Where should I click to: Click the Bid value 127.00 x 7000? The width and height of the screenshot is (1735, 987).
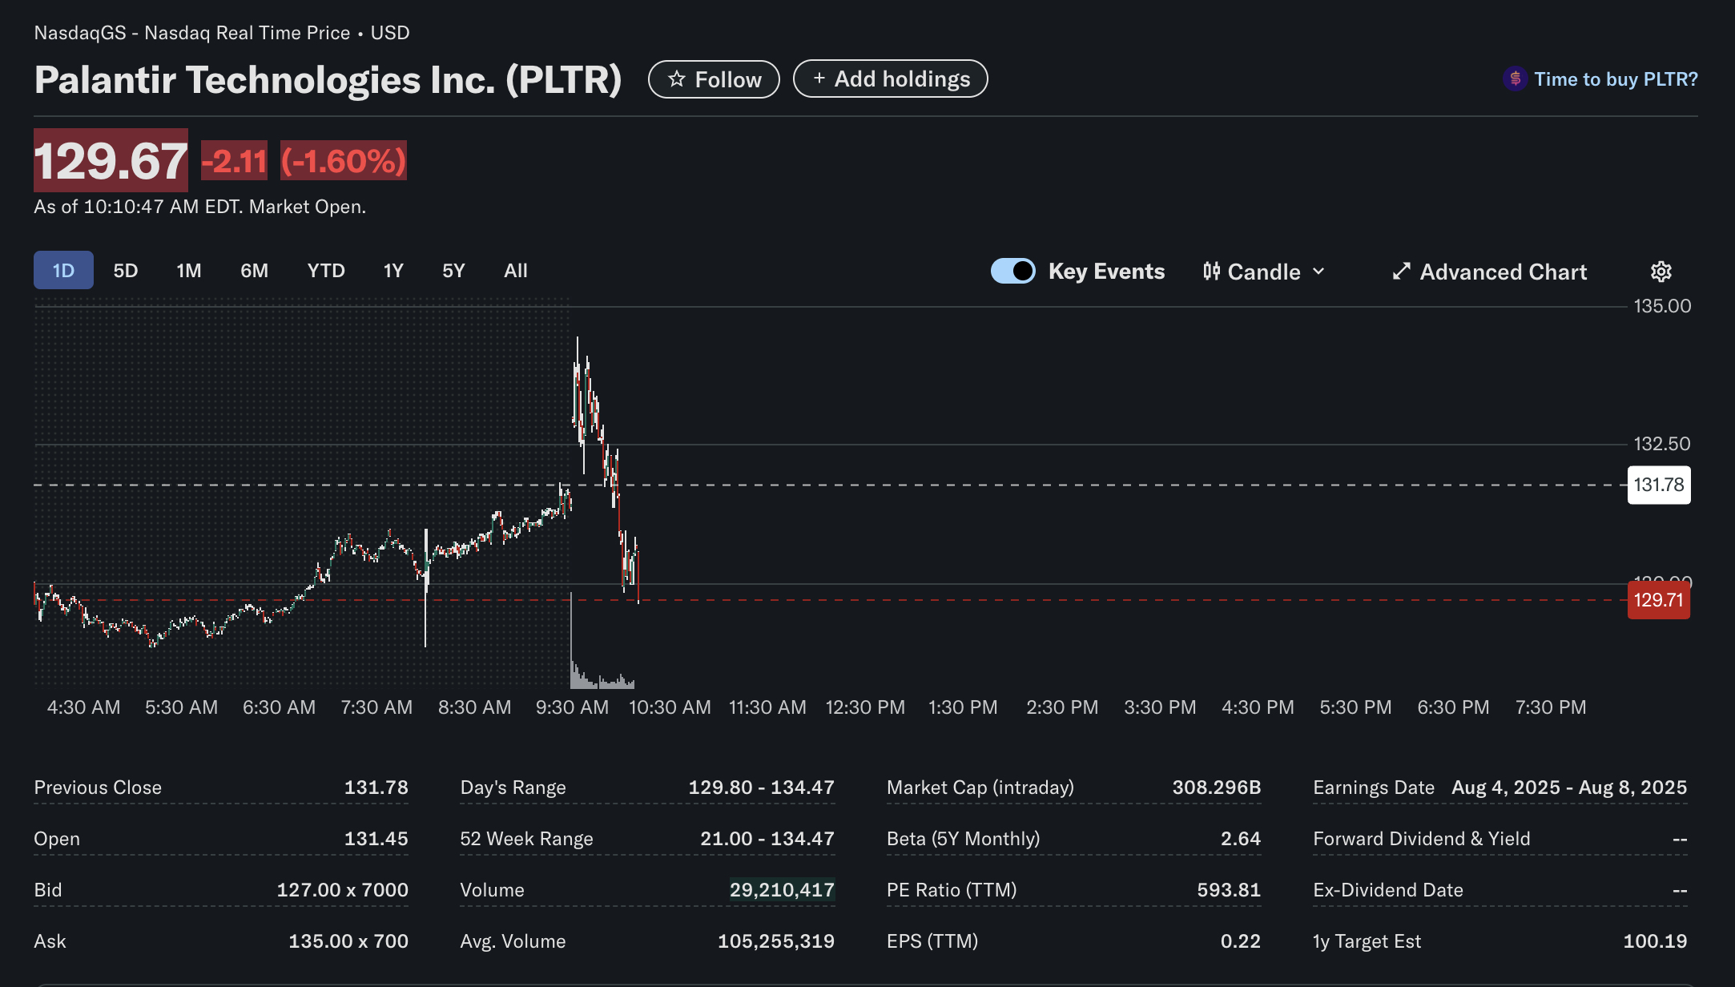click(x=342, y=890)
